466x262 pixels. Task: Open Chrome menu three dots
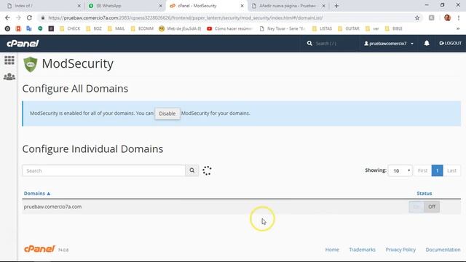(x=459, y=17)
